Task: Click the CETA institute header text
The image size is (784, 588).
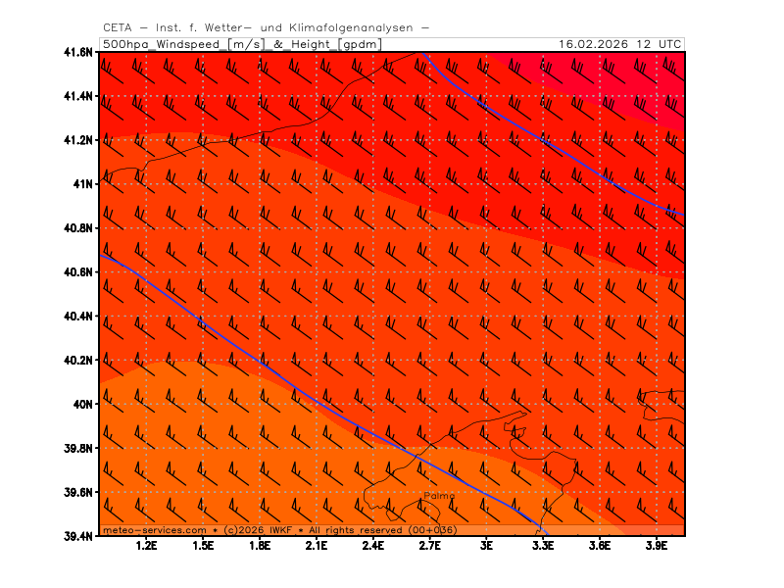Action: (x=265, y=27)
